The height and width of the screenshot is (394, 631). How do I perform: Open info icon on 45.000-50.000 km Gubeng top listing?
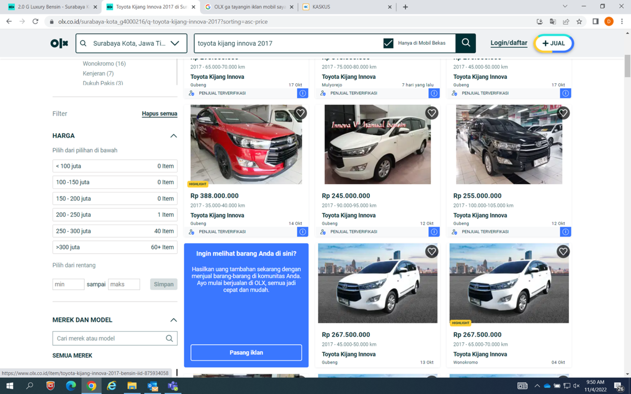click(565, 93)
